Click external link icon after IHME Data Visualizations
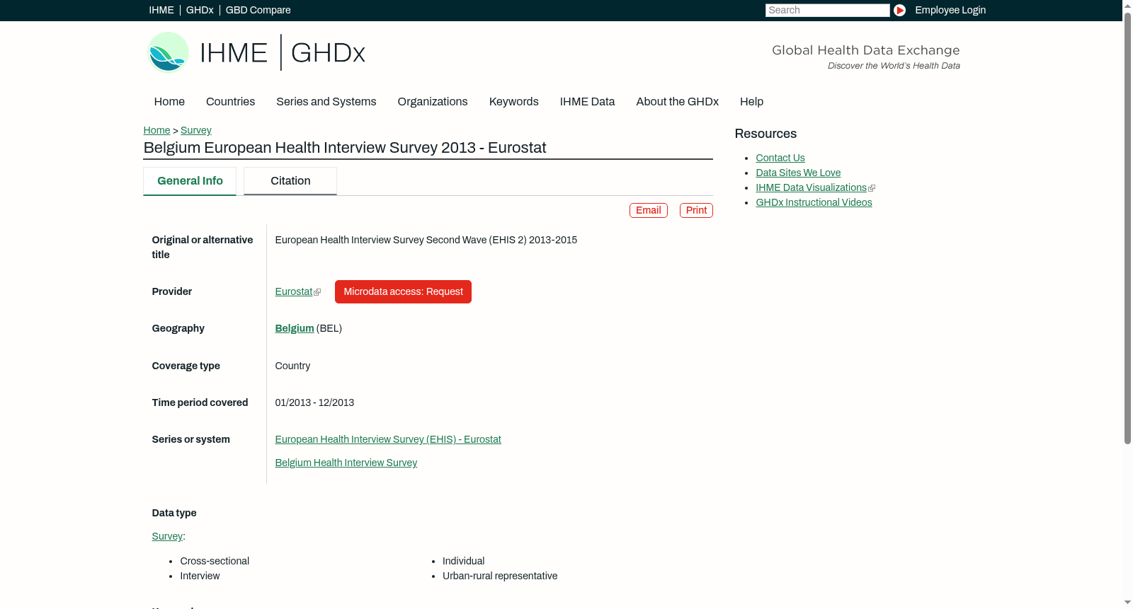The height and width of the screenshot is (609, 1133). coord(872,188)
